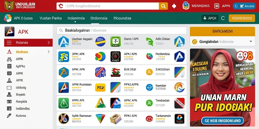The height and width of the screenshot is (129, 259).
Task: Click the white plus icon in header
Action: [174, 6]
